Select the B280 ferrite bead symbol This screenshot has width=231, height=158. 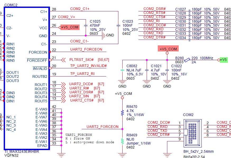pyautogui.click(x=187, y=60)
